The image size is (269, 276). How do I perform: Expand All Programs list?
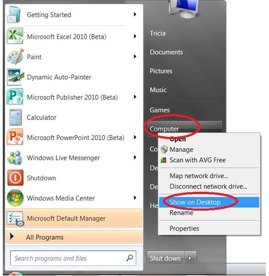[74, 237]
